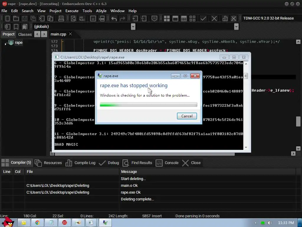The width and height of the screenshot is (302, 227).
Task: Click the Insert snippet icon in second toolbar
Action: (7, 27)
